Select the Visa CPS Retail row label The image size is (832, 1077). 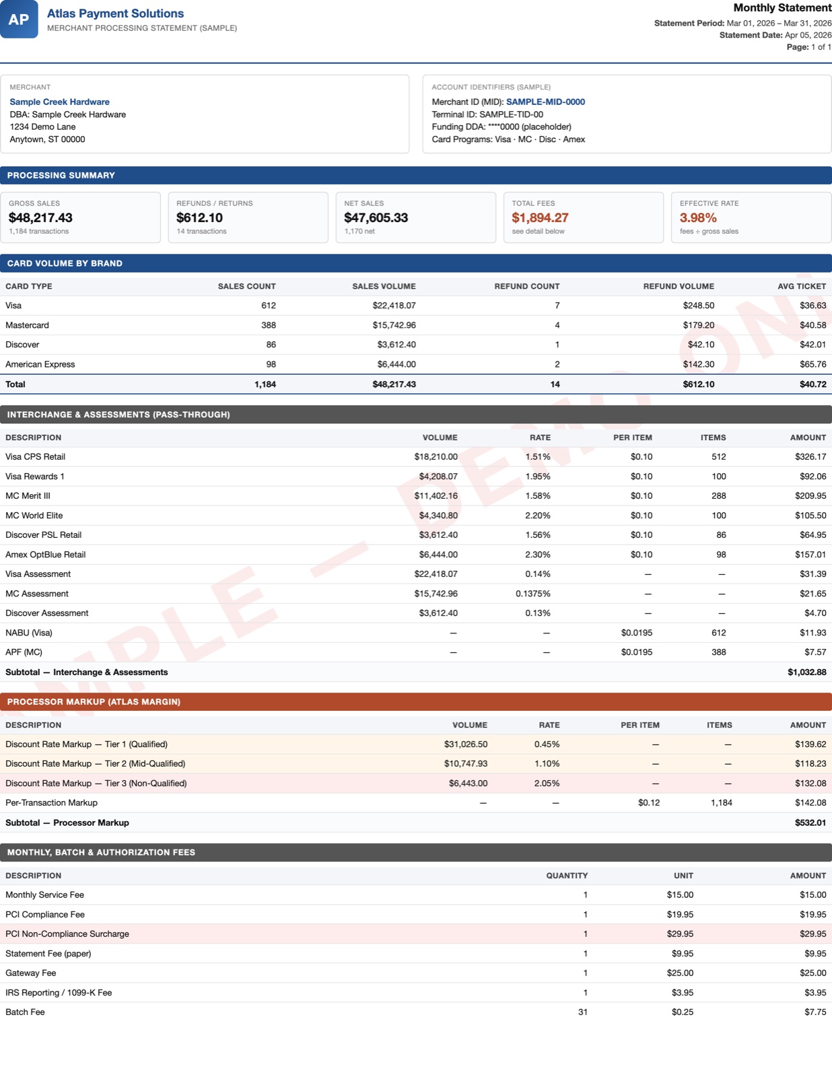tap(36, 456)
